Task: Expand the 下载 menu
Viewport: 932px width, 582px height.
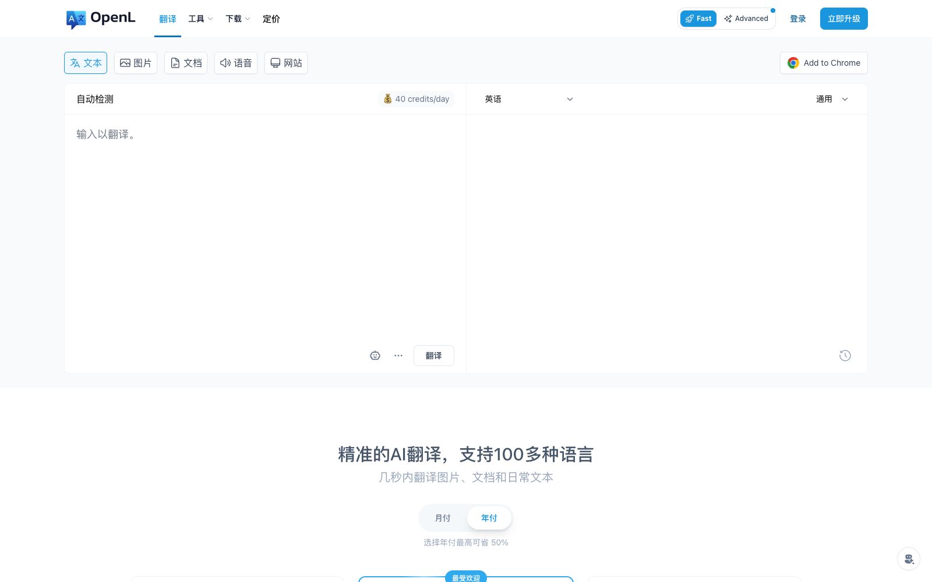Action: click(x=238, y=19)
